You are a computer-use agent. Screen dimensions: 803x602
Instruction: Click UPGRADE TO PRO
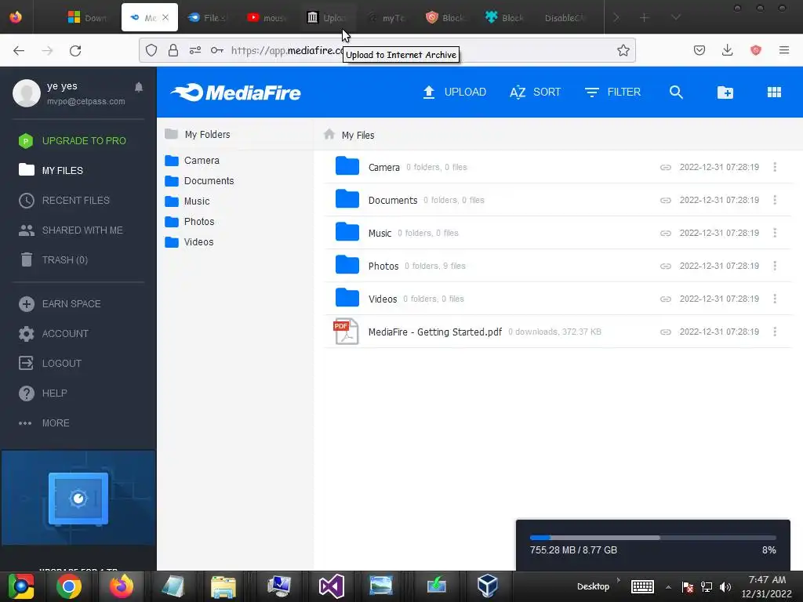point(72,141)
